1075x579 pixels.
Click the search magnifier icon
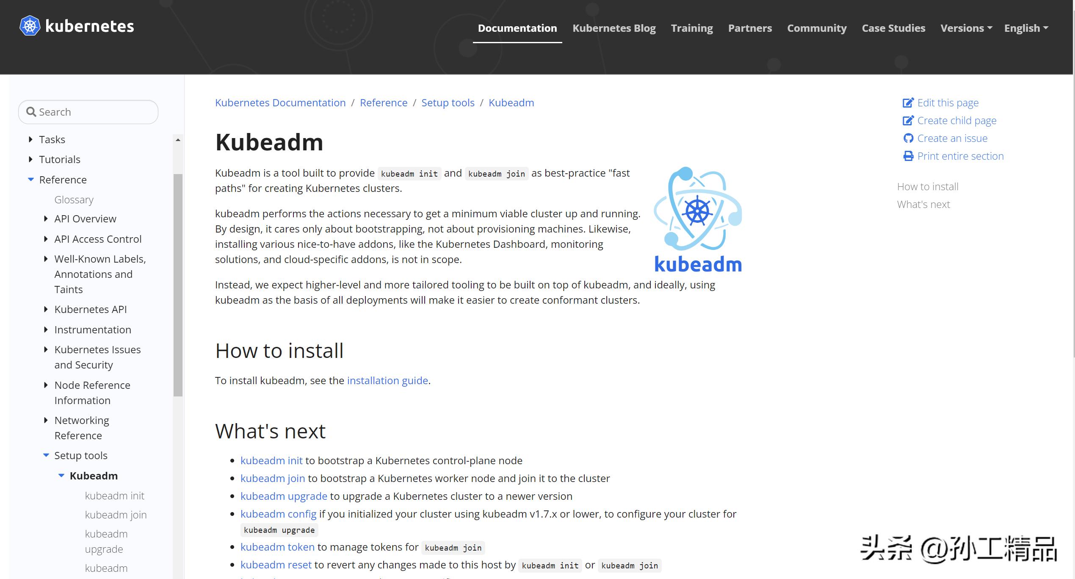coord(31,111)
